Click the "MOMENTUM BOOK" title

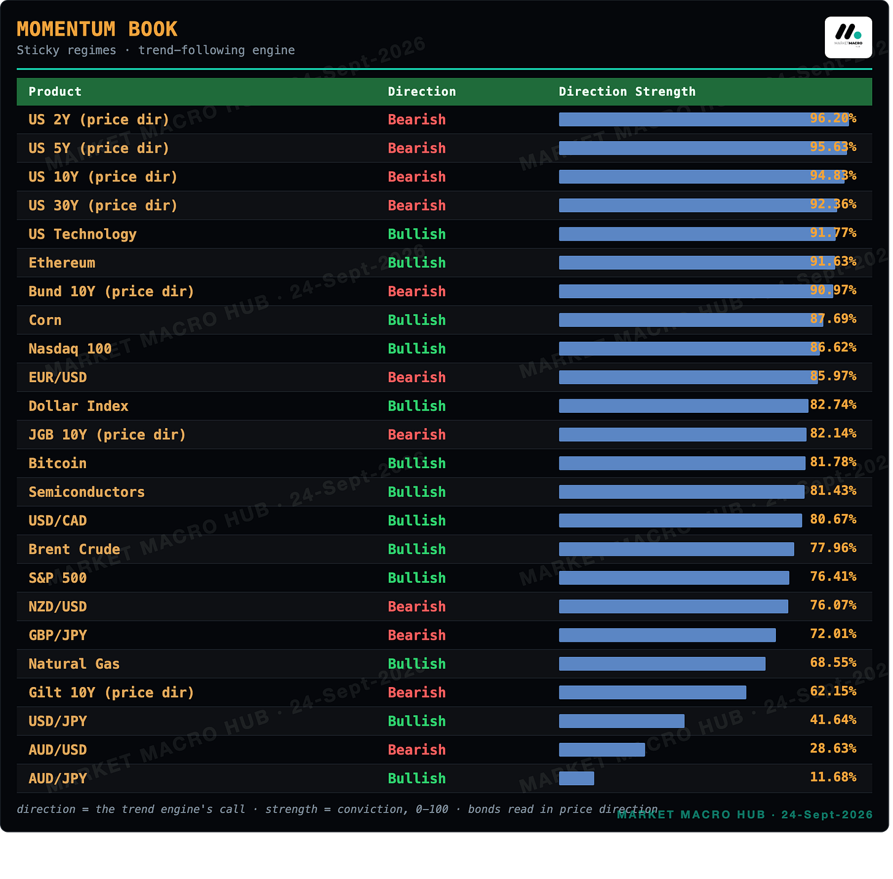pyautogui.click(x=97, y=29)
